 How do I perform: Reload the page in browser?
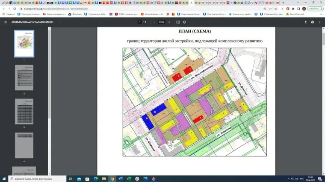(x=15, y=9)
